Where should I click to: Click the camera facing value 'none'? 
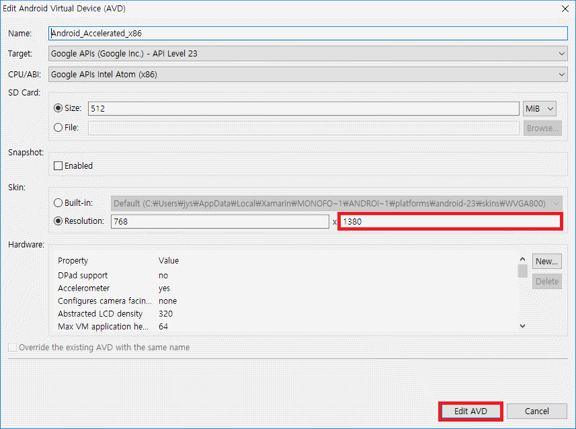tap(167, 301)
